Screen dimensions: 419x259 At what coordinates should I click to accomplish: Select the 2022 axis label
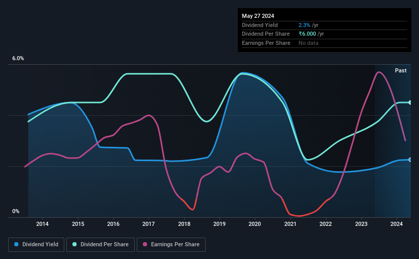click(x=326, y=224)
